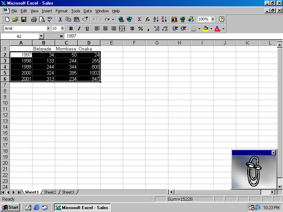Insert Hyperlink globe icon
This screenshot has width=283, height=212.
coord(121,19)
